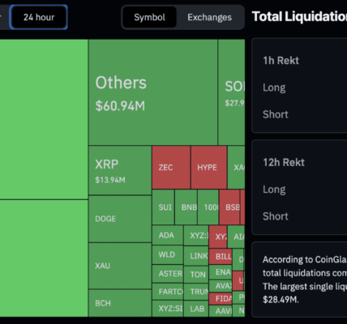Select the SUI tile
Screen dimensions: 347x324
(163, 207)
